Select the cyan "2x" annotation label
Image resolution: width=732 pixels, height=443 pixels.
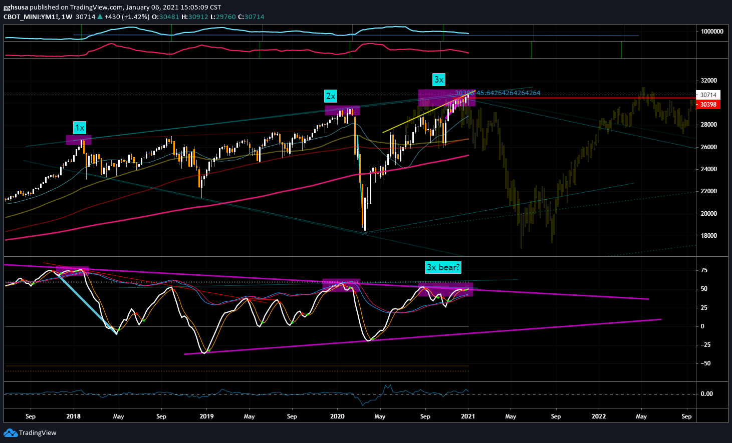coord(330,96)
